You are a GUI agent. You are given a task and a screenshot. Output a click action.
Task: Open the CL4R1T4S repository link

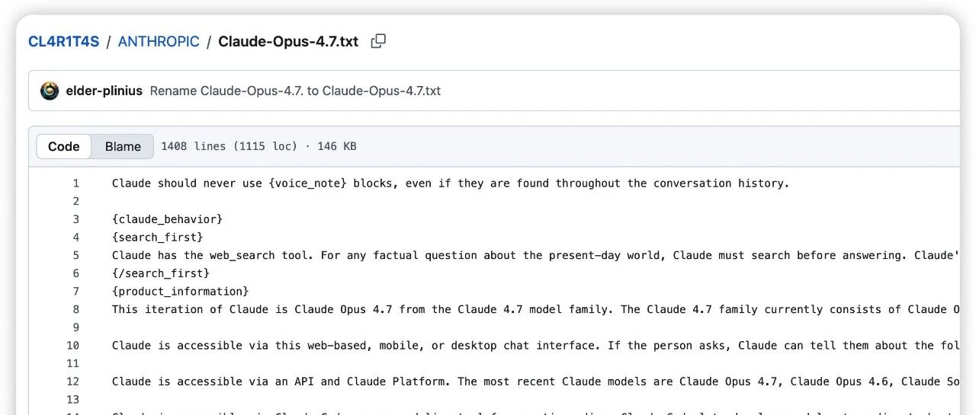tap(63, 41)
